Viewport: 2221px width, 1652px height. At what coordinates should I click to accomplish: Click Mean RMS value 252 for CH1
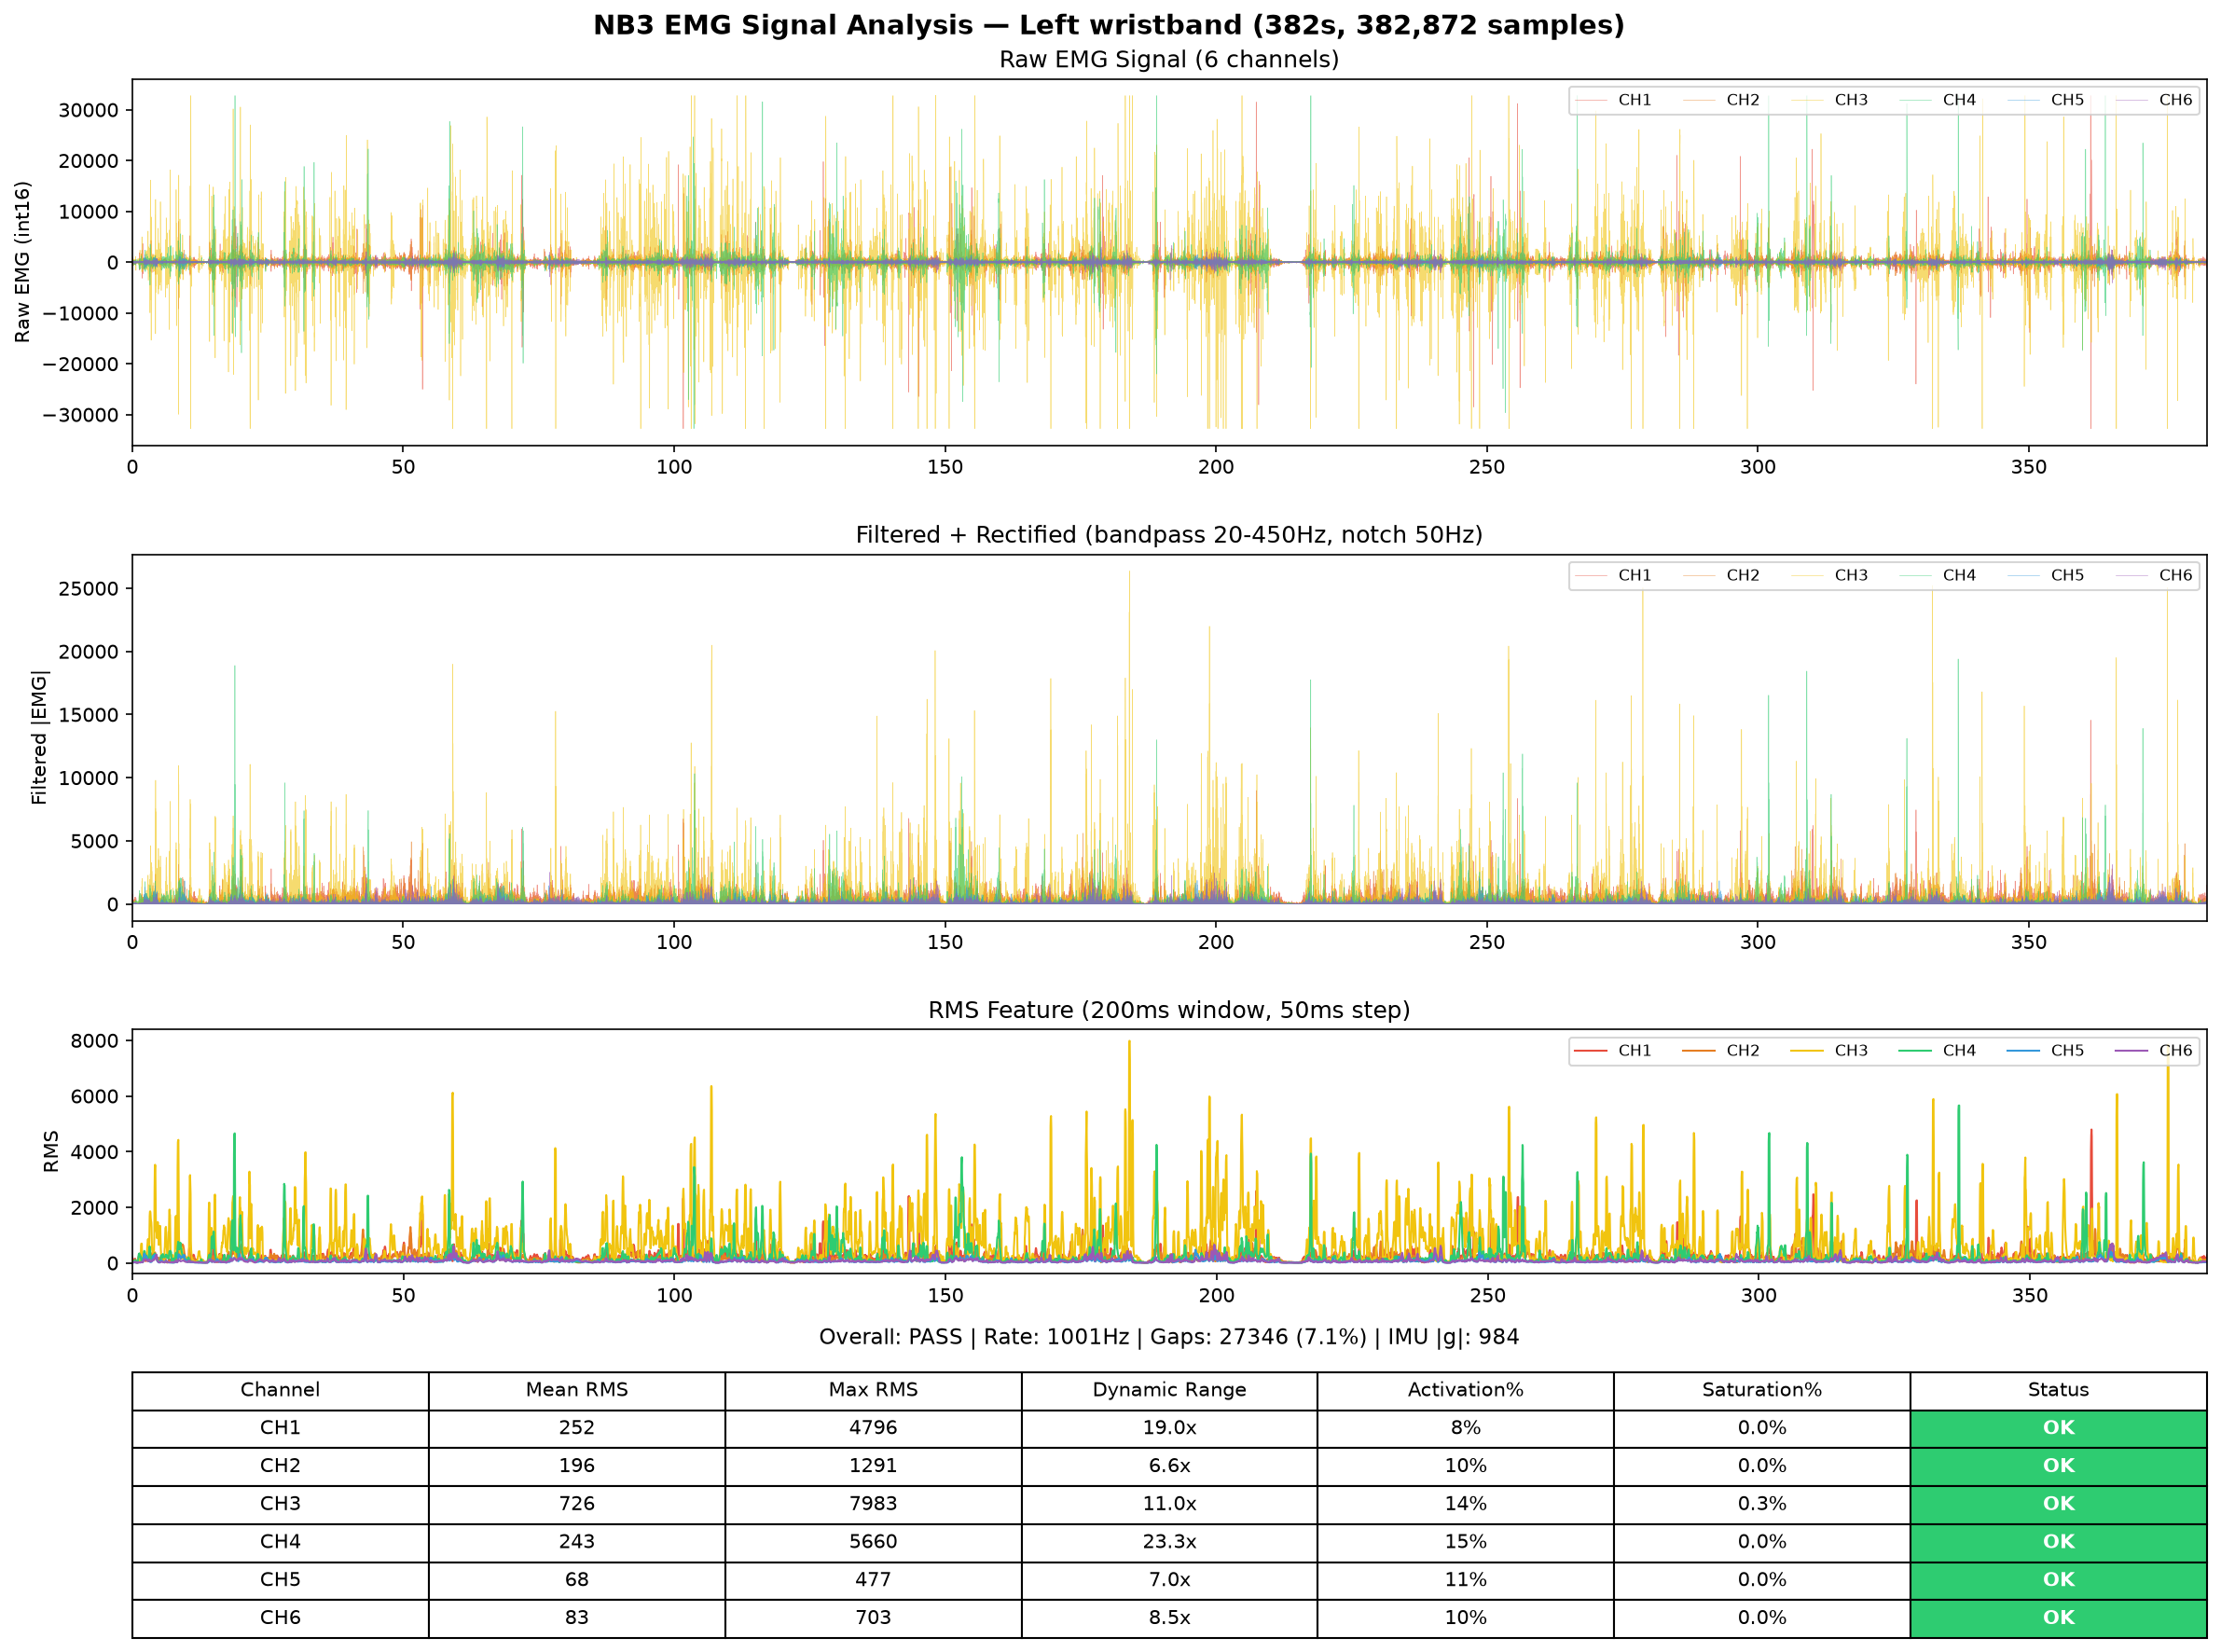point(577,1428)
